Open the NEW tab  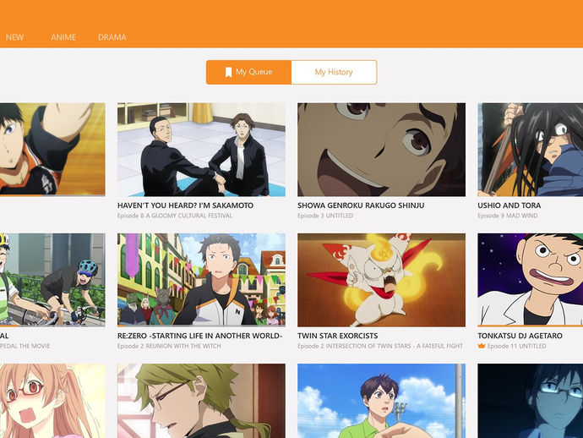click(14, 37)
